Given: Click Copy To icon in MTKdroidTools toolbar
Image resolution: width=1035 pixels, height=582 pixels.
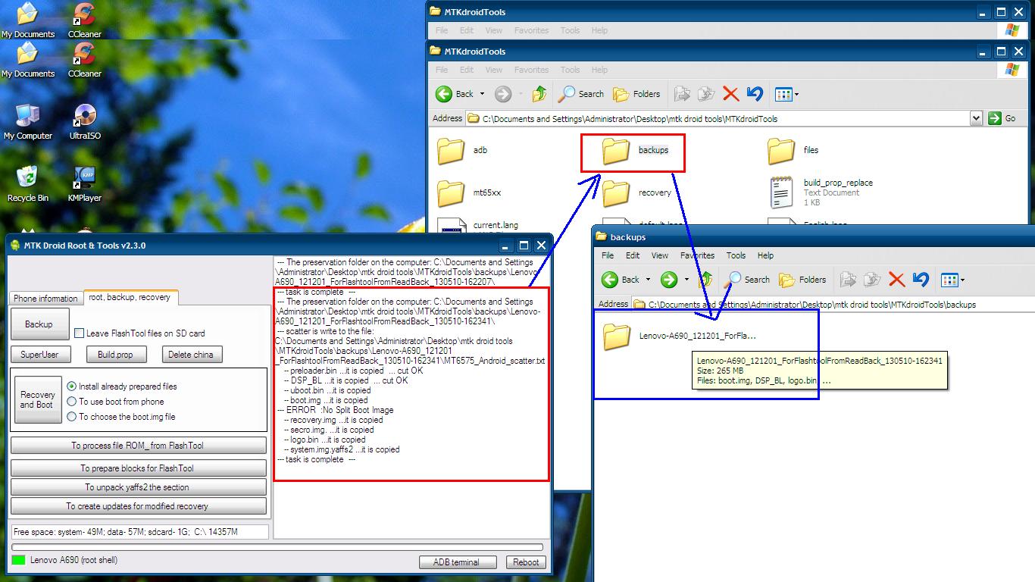Looking at the screenshot, I should [706, 94].
